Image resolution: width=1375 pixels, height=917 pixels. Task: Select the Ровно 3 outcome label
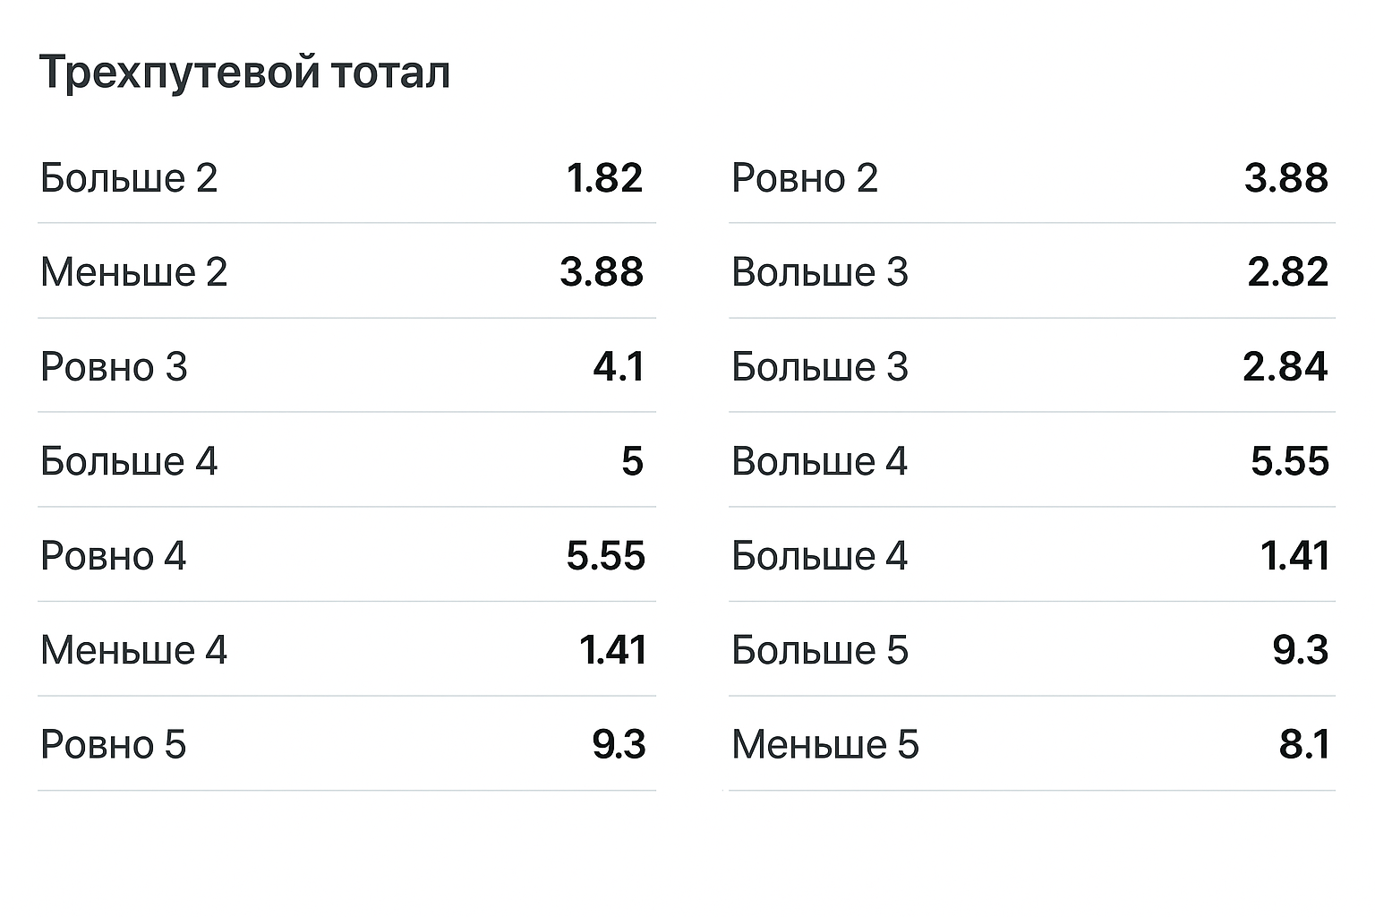(114, 367)
